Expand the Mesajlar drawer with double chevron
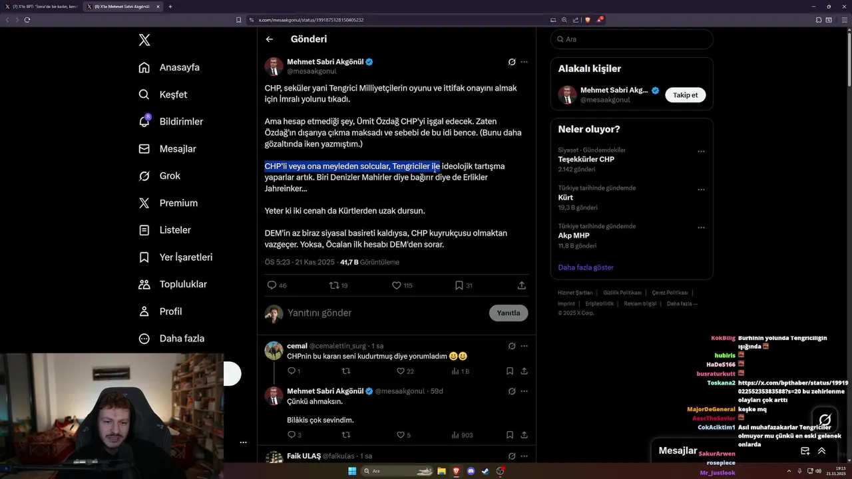 pyautogui.click(x=821, y=450)
